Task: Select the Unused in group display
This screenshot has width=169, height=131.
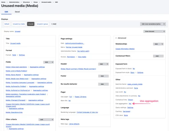Action: click(x=42, y=24)
